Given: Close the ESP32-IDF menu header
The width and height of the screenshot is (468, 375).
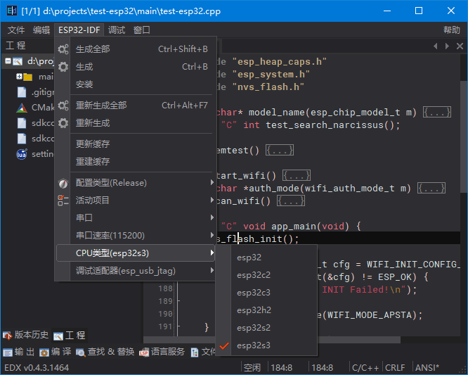Looking at the screenshot, I should (x=79, y=30).
